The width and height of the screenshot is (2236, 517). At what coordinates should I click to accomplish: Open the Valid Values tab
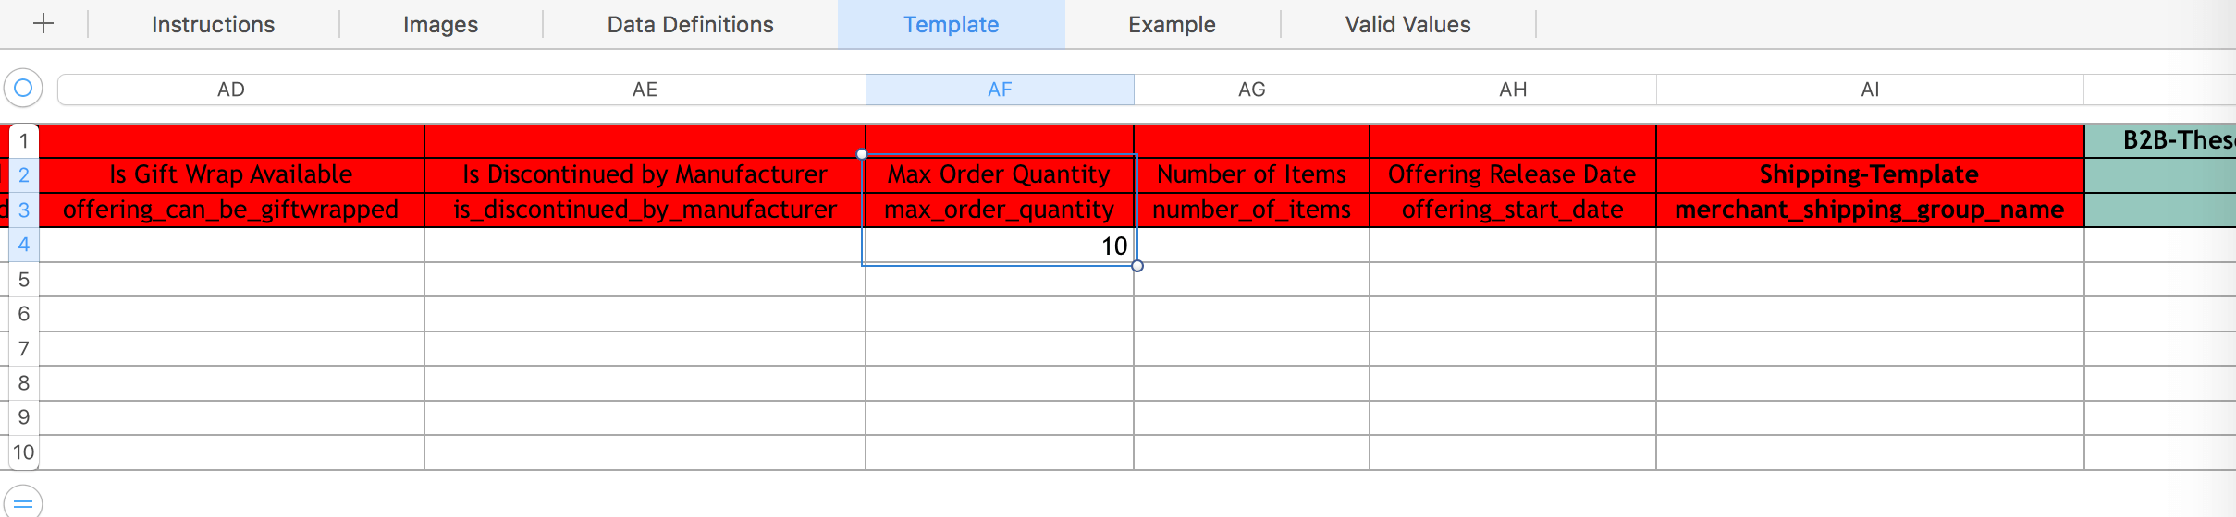click(x=1407, y=25)
